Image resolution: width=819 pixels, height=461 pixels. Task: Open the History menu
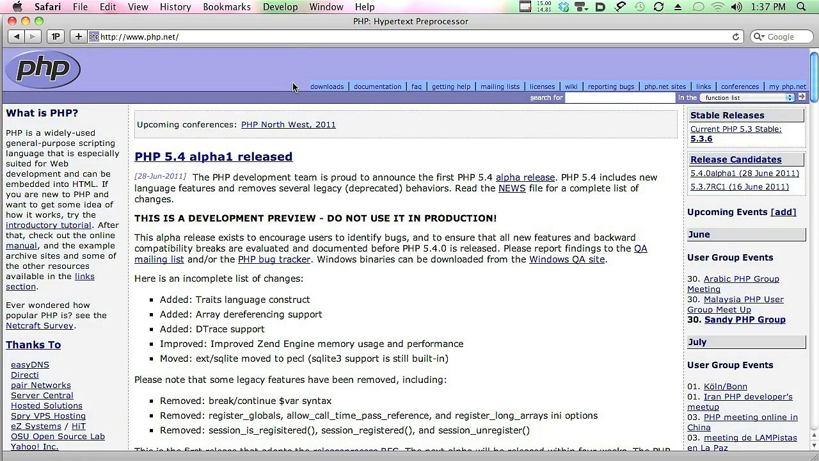click(175, 7)
